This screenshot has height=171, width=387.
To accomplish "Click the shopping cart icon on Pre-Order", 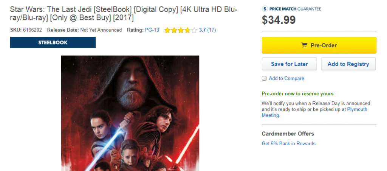I will coord(304,45).
